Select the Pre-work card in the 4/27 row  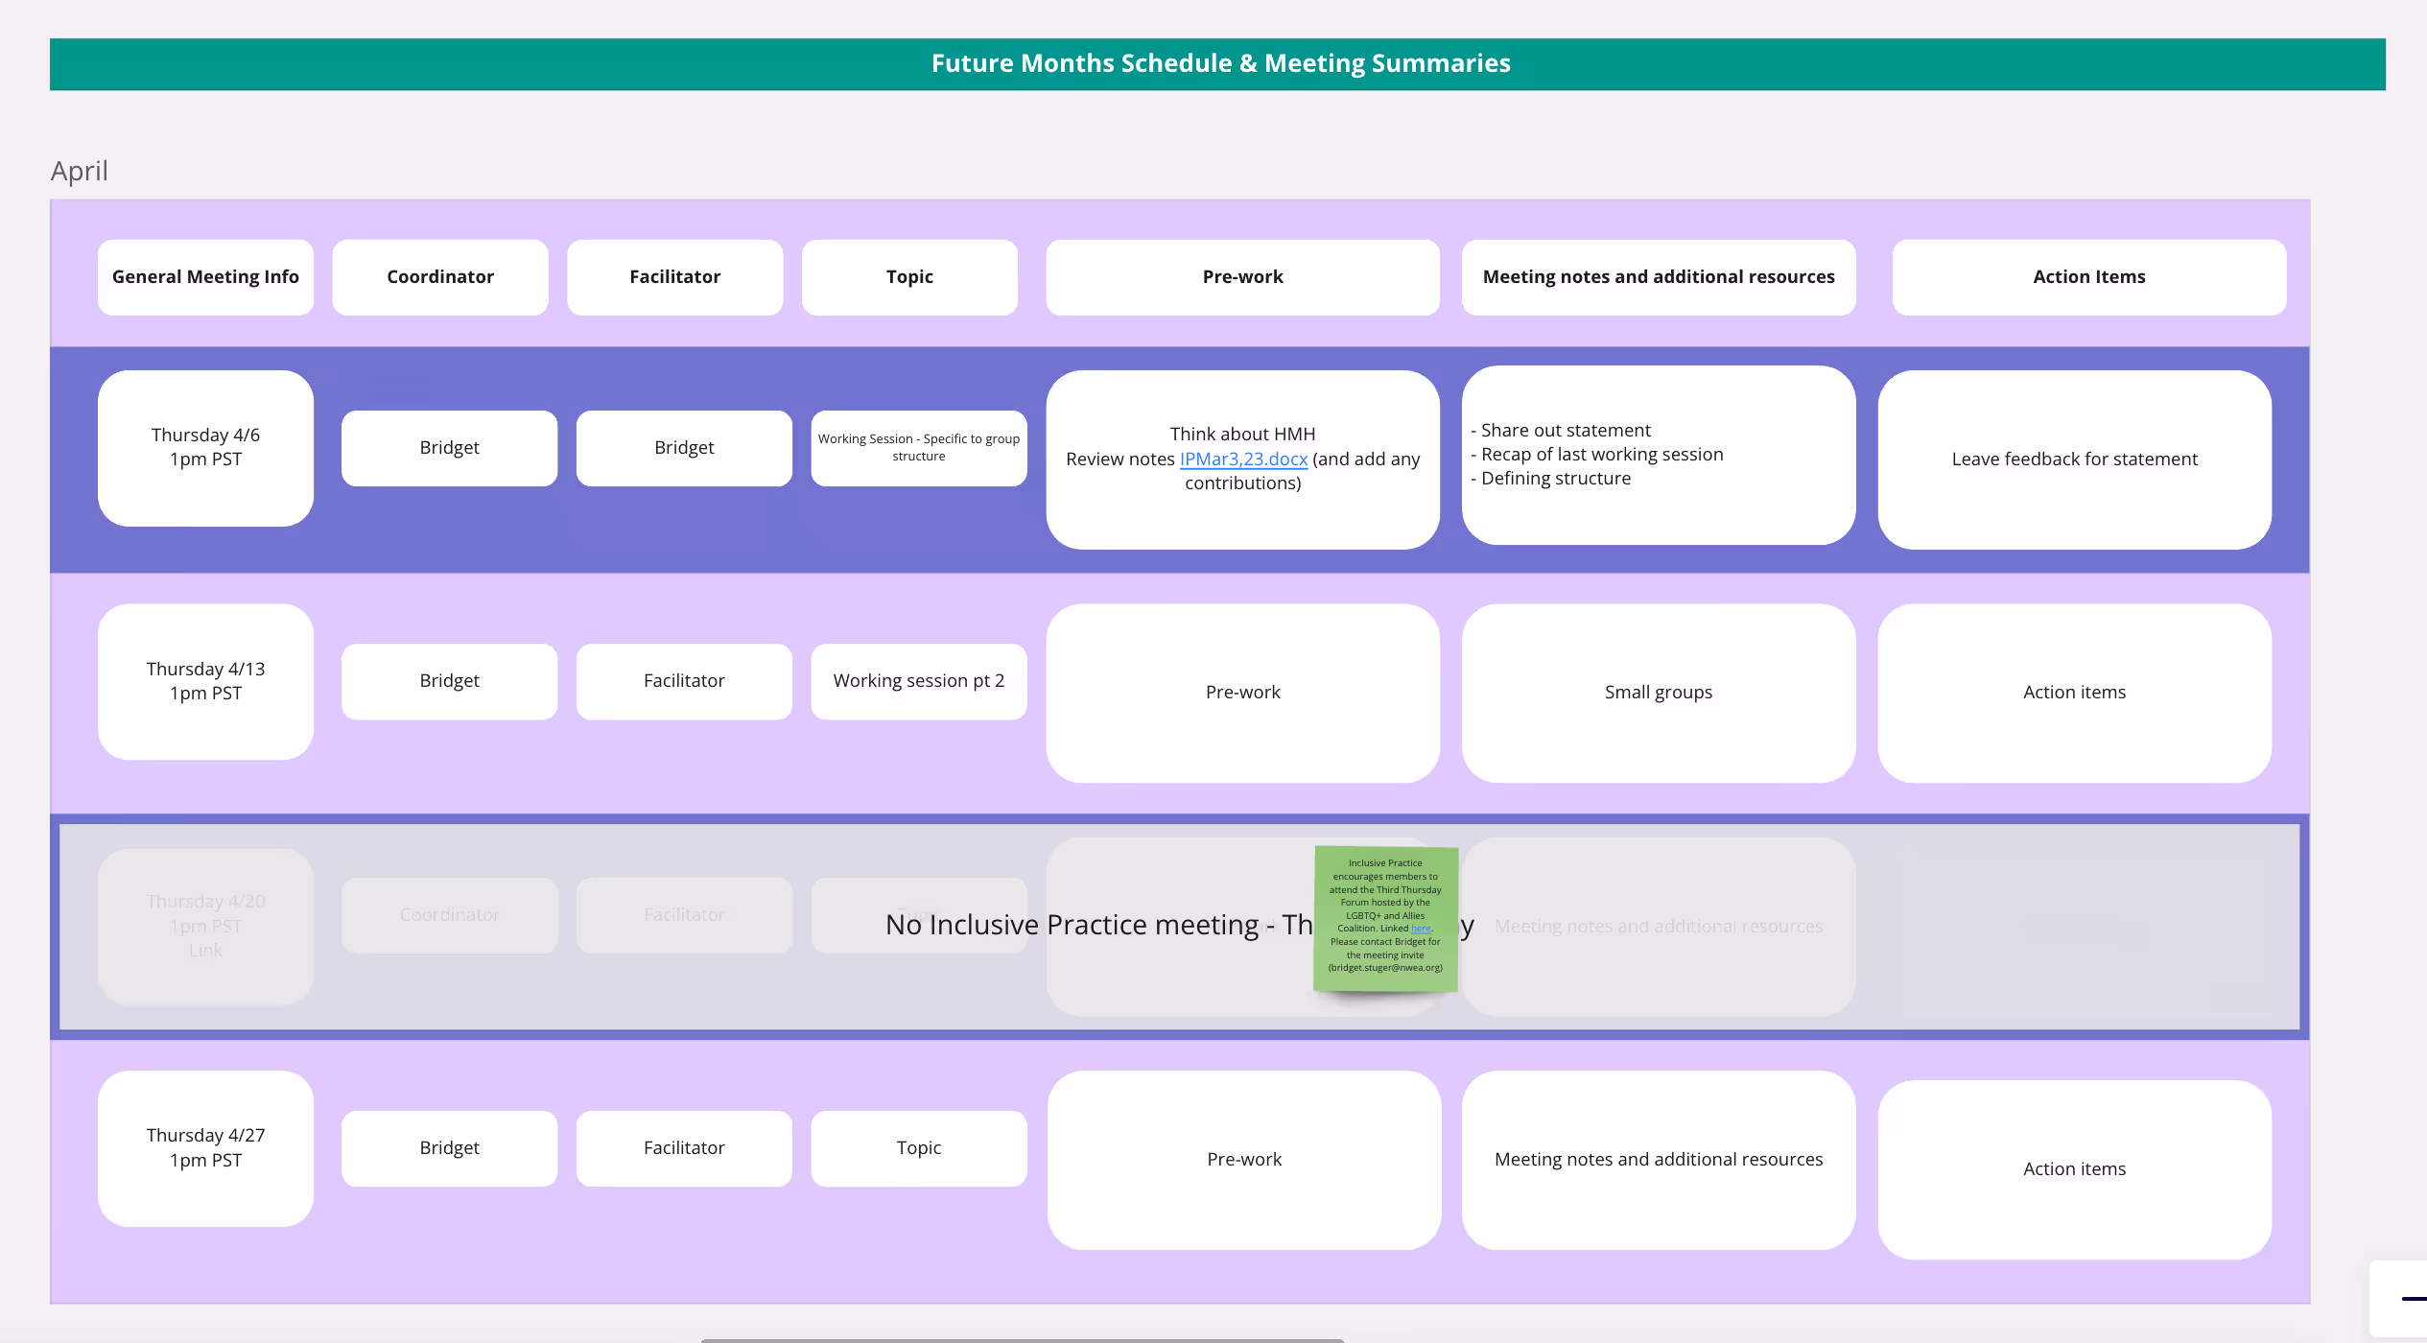pos(1244,1160)
